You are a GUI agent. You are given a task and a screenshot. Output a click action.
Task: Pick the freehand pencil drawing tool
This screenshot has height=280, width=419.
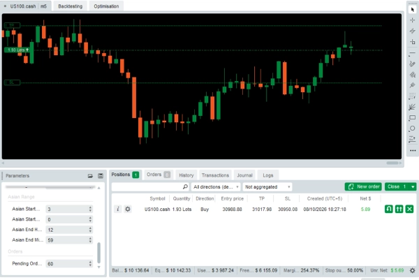(x=412, y=64)
